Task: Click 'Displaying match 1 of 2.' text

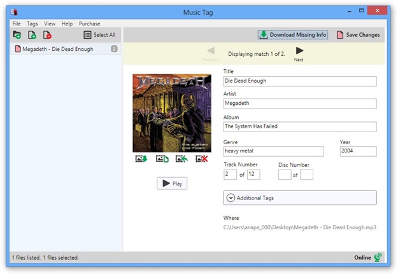Action: [257, 54]
